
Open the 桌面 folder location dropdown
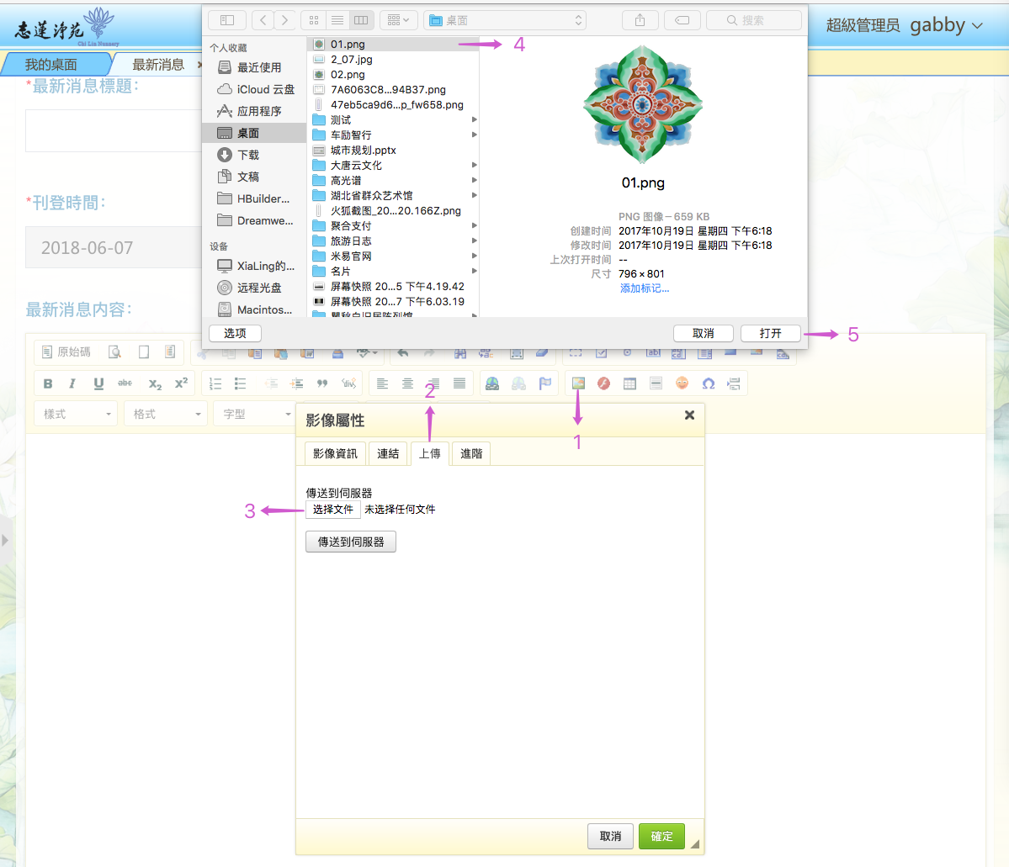(506, 20)
